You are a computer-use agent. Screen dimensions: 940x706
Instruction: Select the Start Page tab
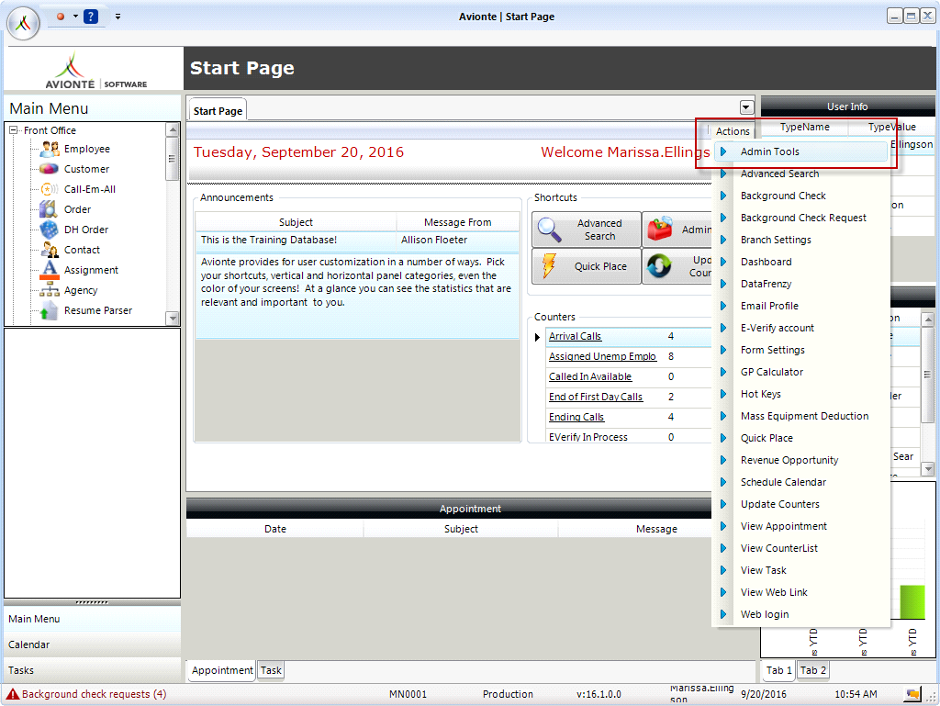218,111
